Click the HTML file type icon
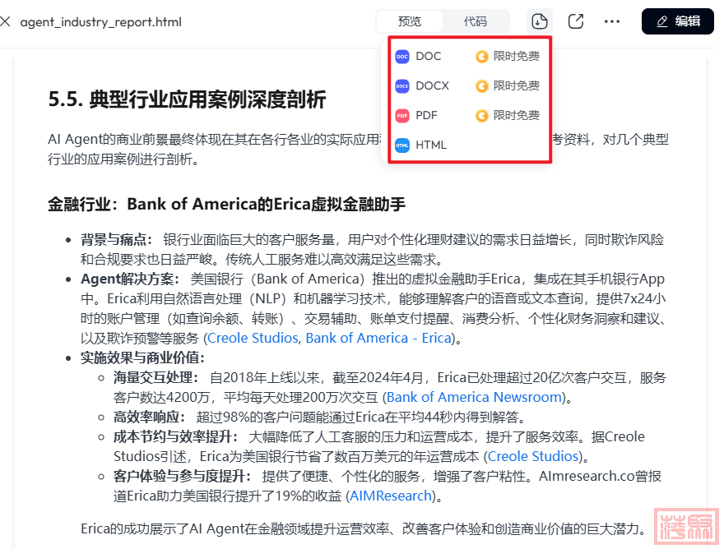 (x=402, y=145)
